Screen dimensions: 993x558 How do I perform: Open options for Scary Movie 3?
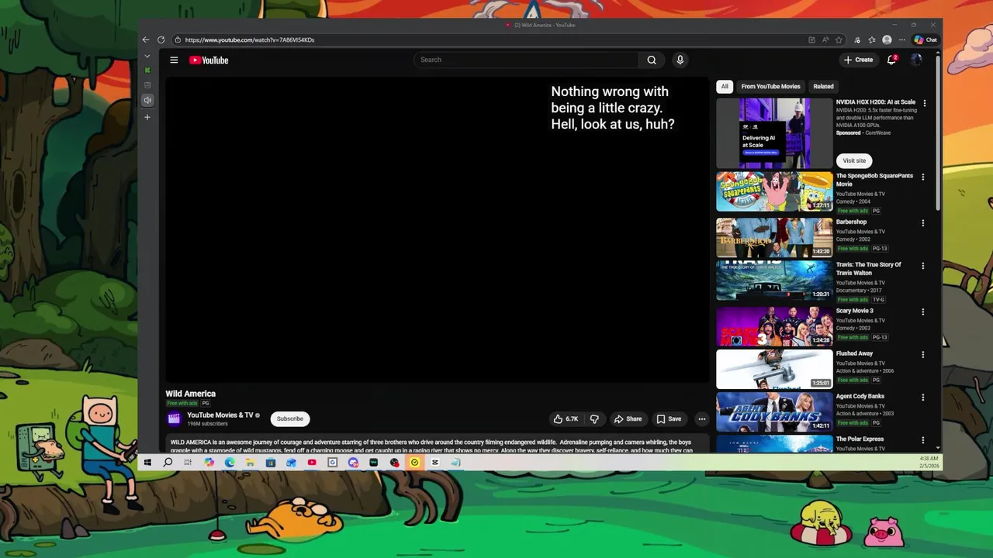point(923,312)
